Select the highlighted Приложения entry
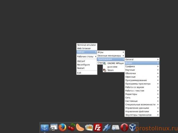This screenshot has width=178, height=133. tap(111, 59)
